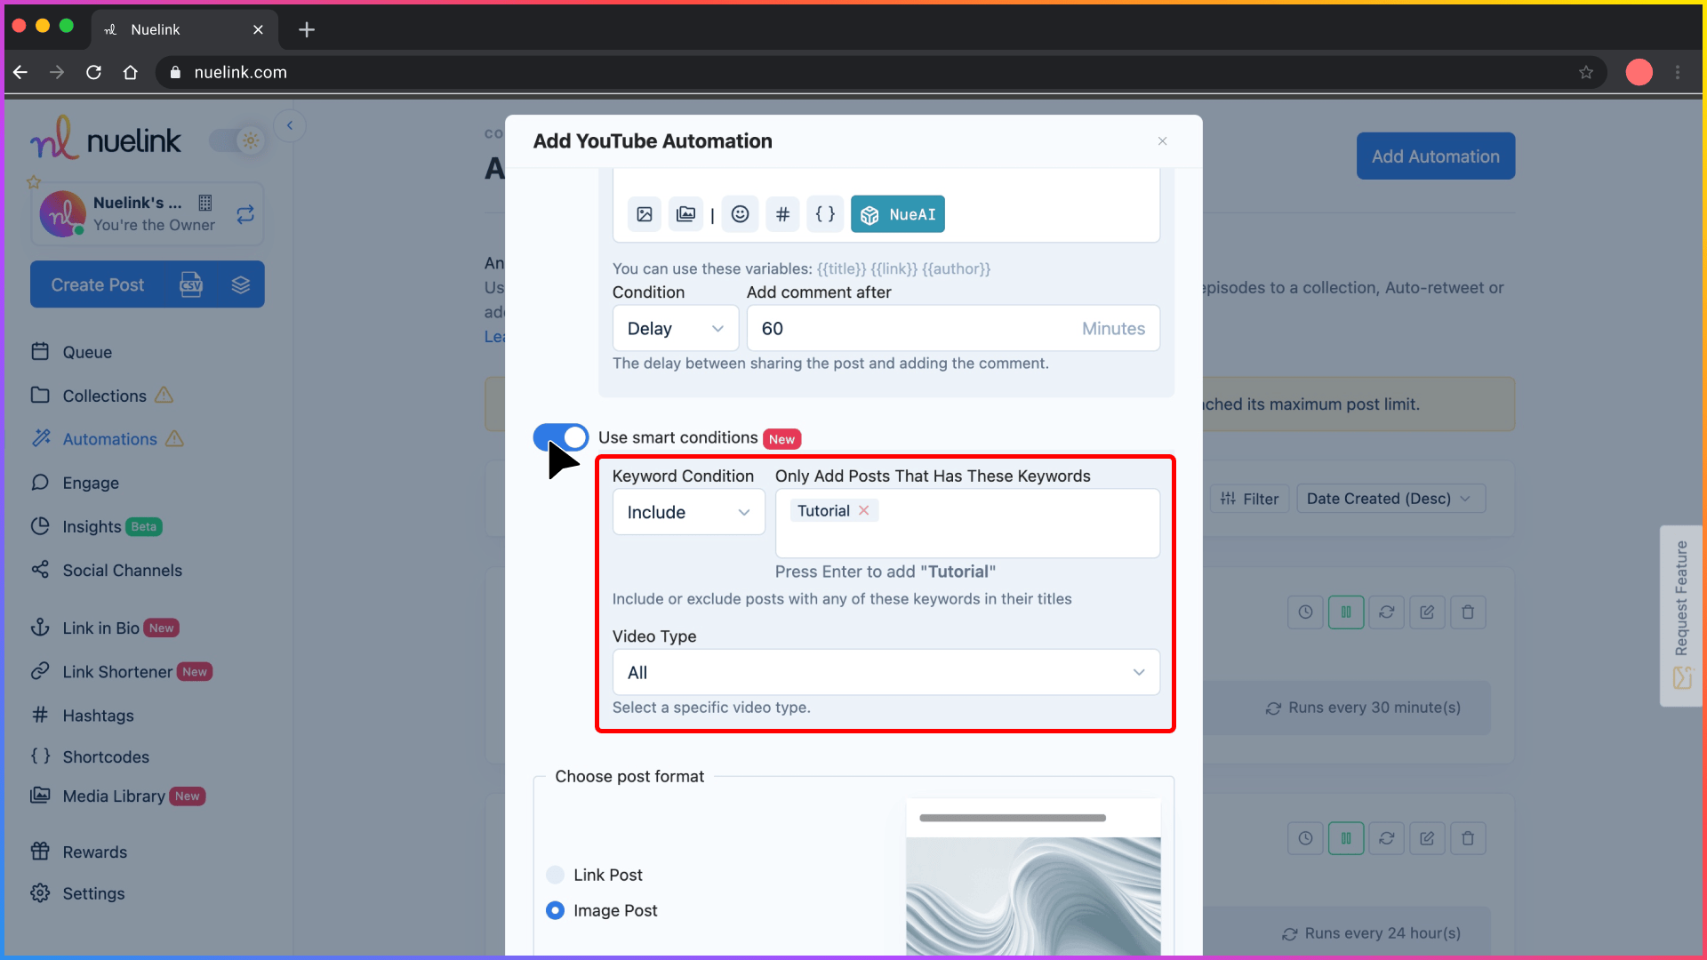Reload the browser page
This screenshot has width=1707, height=960.
93,72
